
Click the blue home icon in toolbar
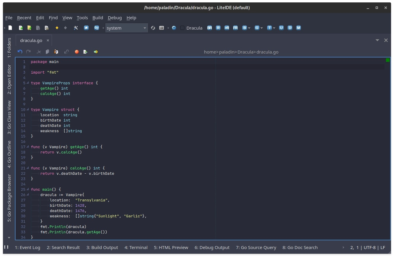(86, 28)
